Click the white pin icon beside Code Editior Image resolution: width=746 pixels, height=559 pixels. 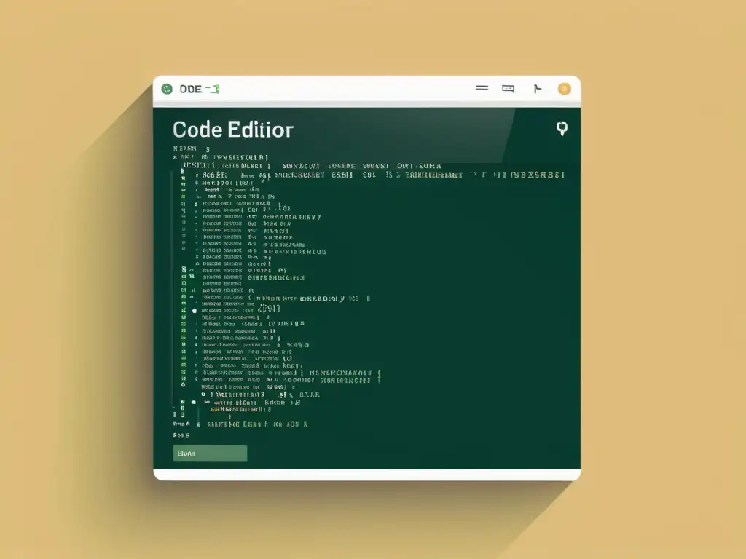562,128
